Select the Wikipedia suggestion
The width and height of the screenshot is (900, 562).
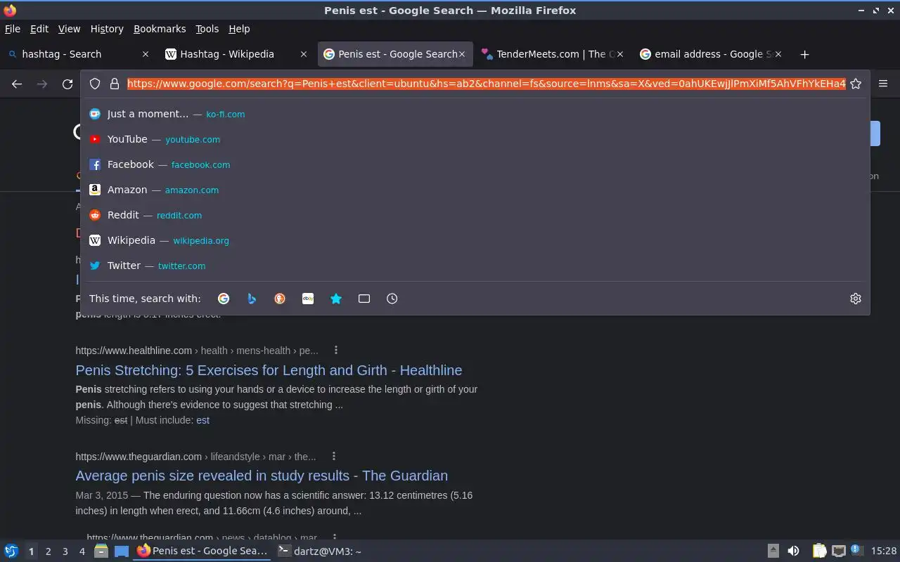(x=475, y=240)
